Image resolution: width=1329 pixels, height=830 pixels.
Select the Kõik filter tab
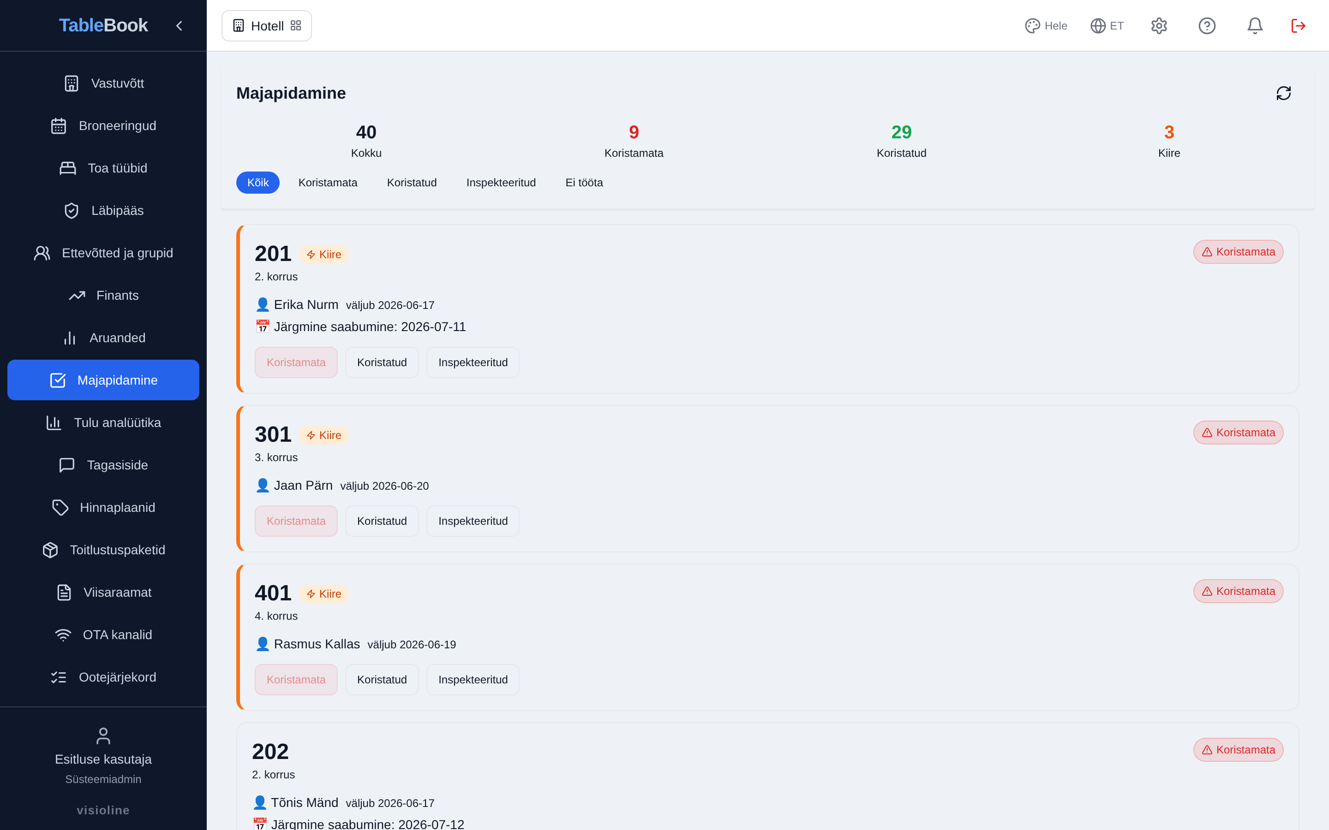point(257,183)
